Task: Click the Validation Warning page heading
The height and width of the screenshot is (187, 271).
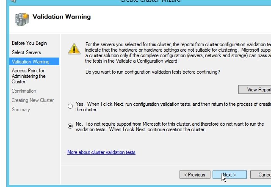Action: pos(61,16)
